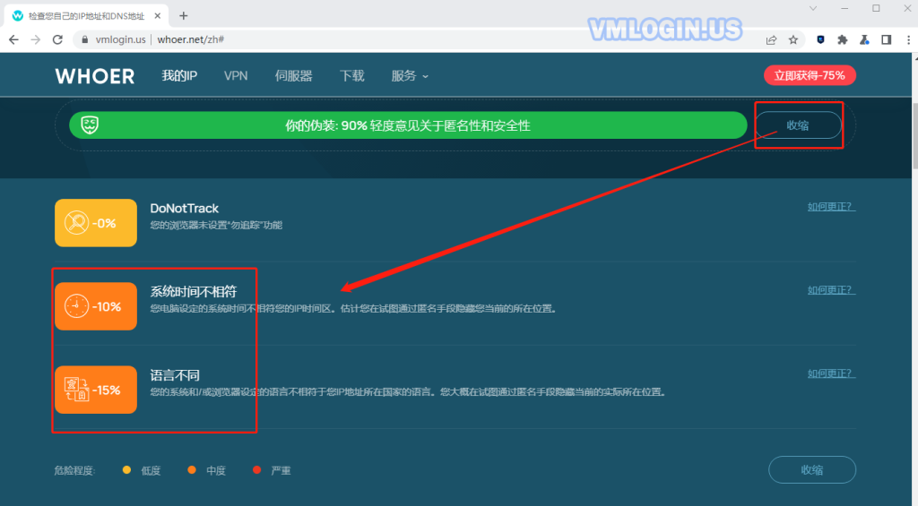
Task: Click the tab search chevron
Action: point(813,8)
